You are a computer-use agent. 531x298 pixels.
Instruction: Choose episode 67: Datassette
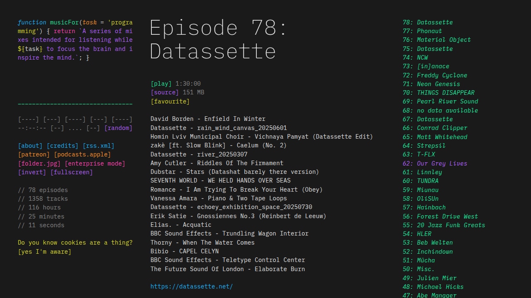(x=428, y=119)
